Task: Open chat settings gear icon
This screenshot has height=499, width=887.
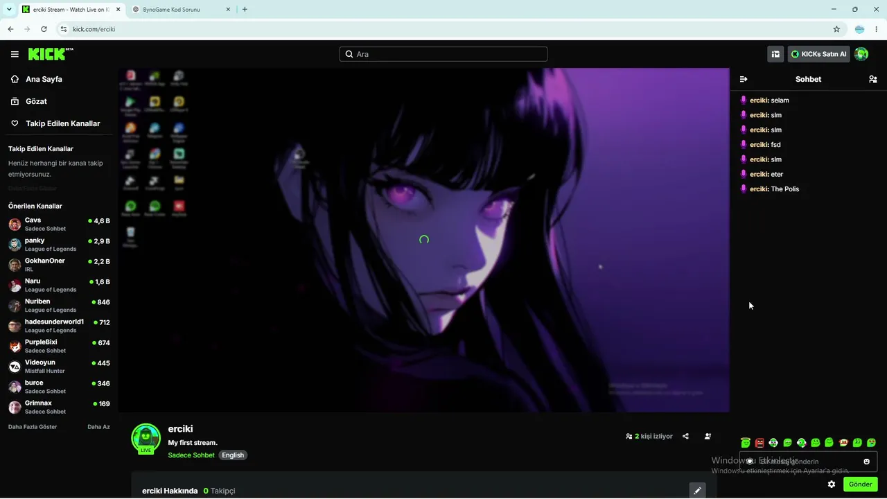Action: (832, 484)
